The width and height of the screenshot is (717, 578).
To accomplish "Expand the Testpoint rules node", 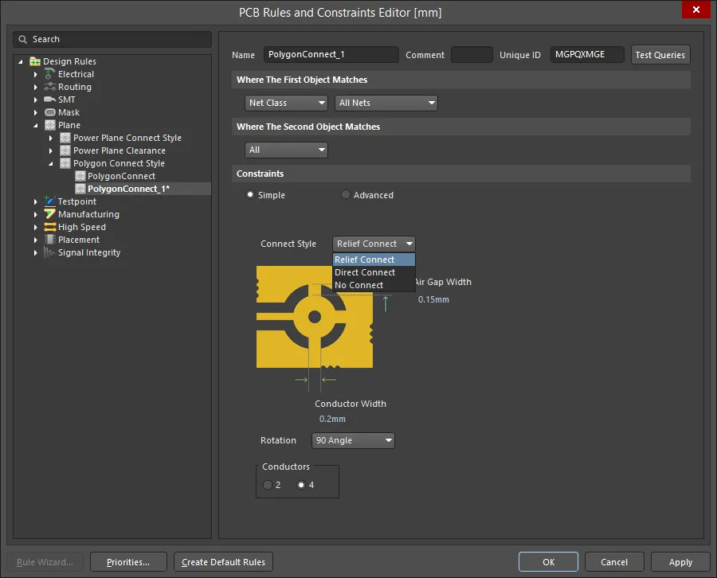I will (36, 201).
